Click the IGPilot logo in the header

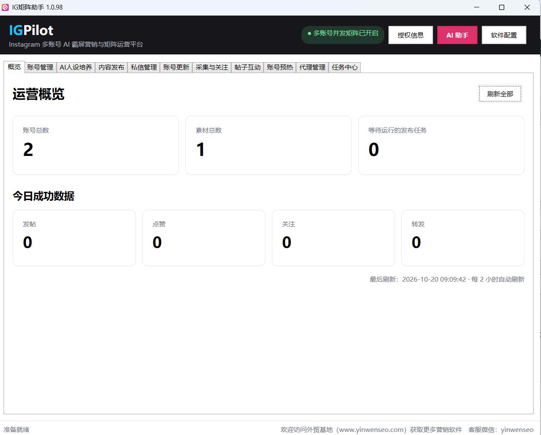pos(31,30)
